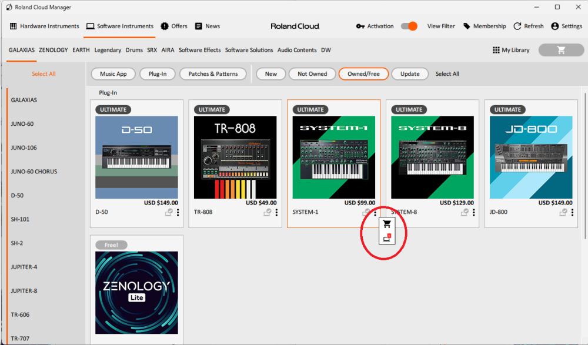The image size is (588, 345).
Task: Open the TR-808 card's three-dot menu
Action: [276, 213]
